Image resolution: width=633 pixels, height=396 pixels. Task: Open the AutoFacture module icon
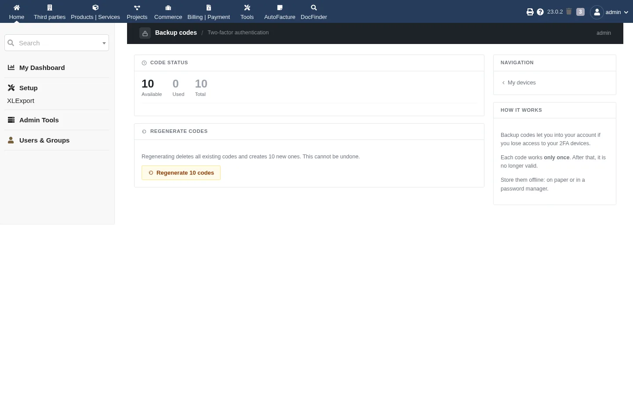280,7
